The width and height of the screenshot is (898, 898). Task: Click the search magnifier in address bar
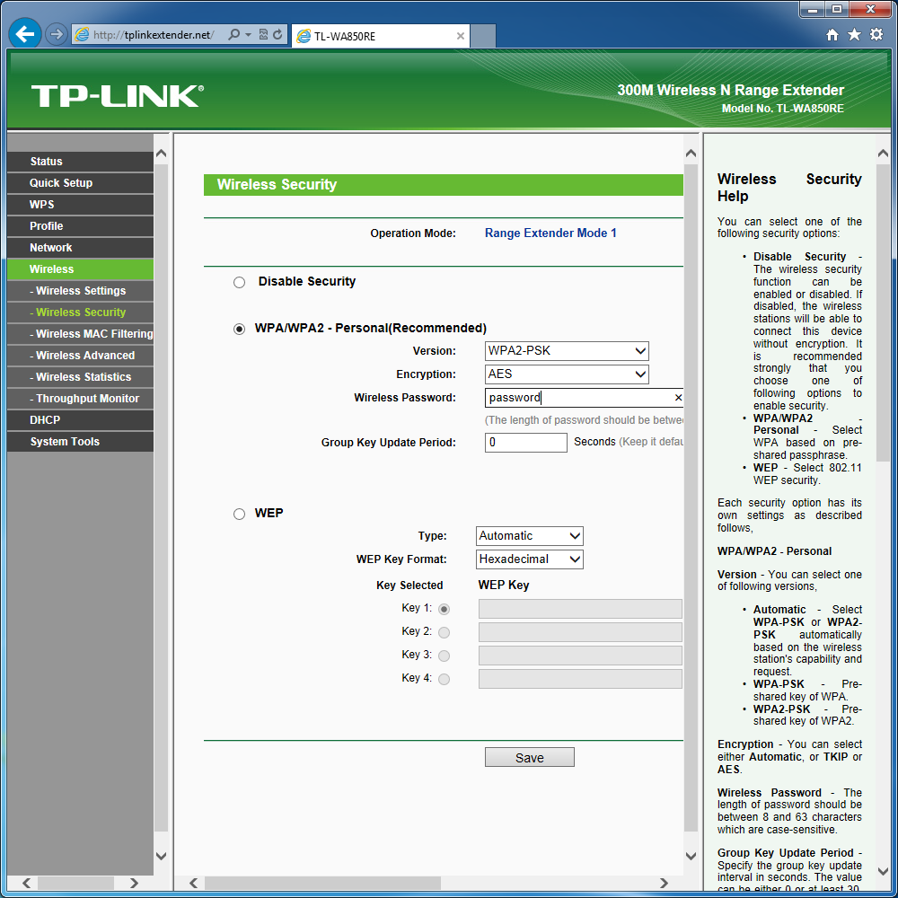click(233, 34)
